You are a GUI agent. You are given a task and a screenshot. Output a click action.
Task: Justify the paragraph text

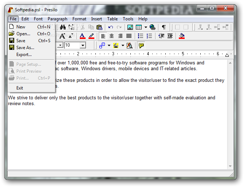(129, 36)
